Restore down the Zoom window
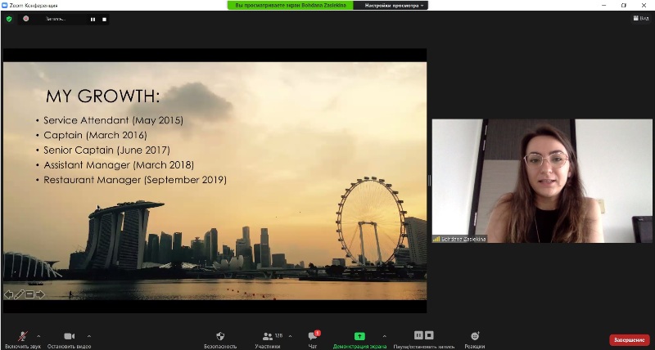655x350 pixels. pyautogui.click(x=624, y=6)
